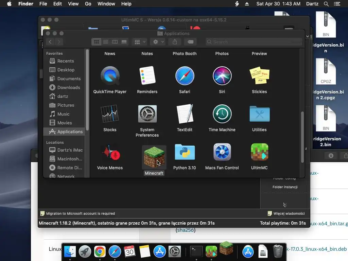The width and height of the screenshot is (348, 261).
Task: Open the Stocks app icon
Action: coord(110,114)
